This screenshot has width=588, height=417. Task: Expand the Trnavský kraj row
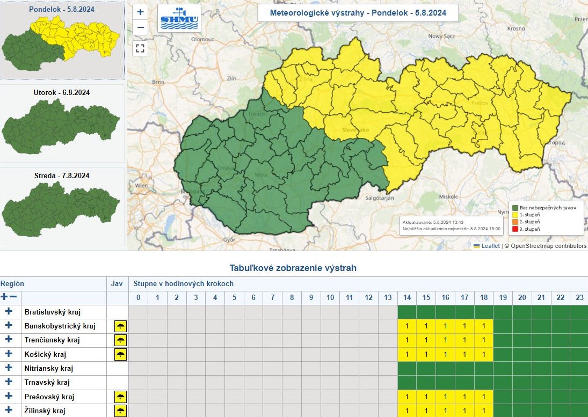[x=9, y=382]
